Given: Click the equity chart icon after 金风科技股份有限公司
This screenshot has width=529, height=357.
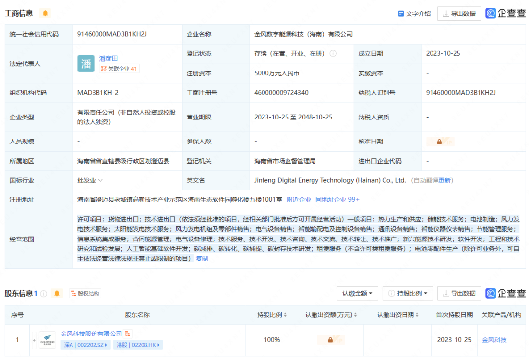Looking at the screenshot, I should tap(128, 333).
